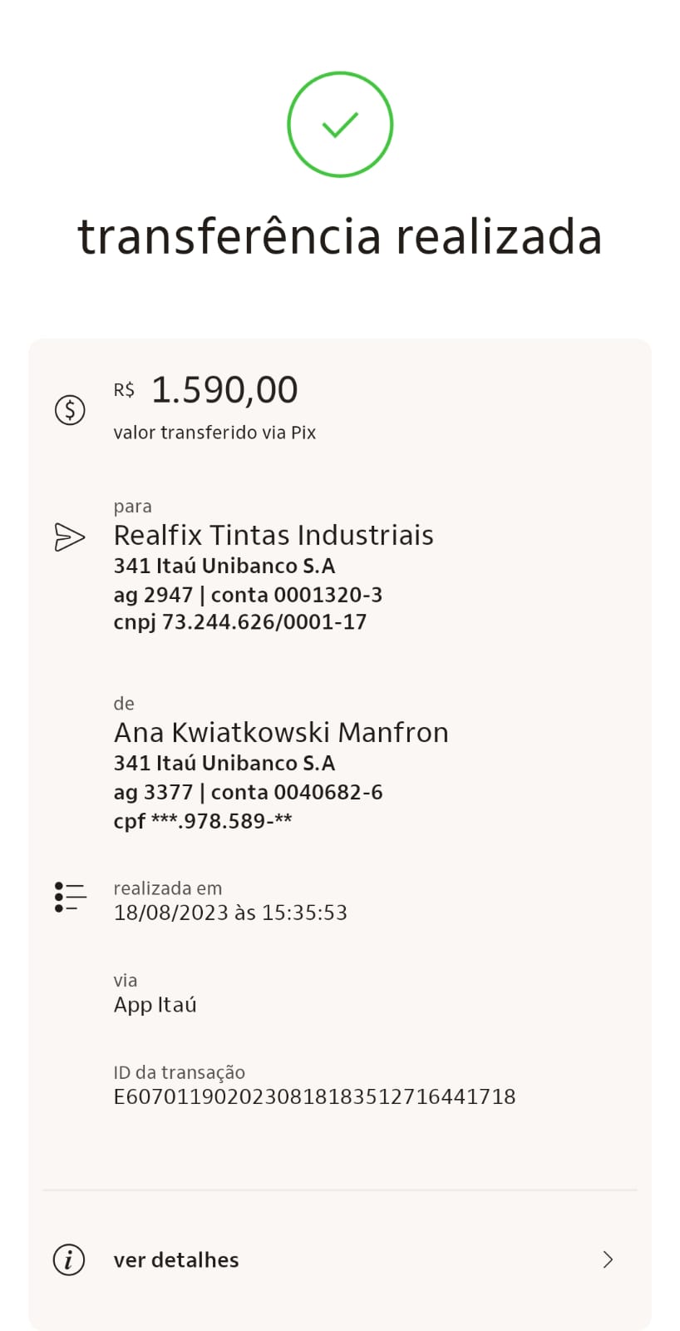Expand details with the right chevron

click(x=608, y=1259)
